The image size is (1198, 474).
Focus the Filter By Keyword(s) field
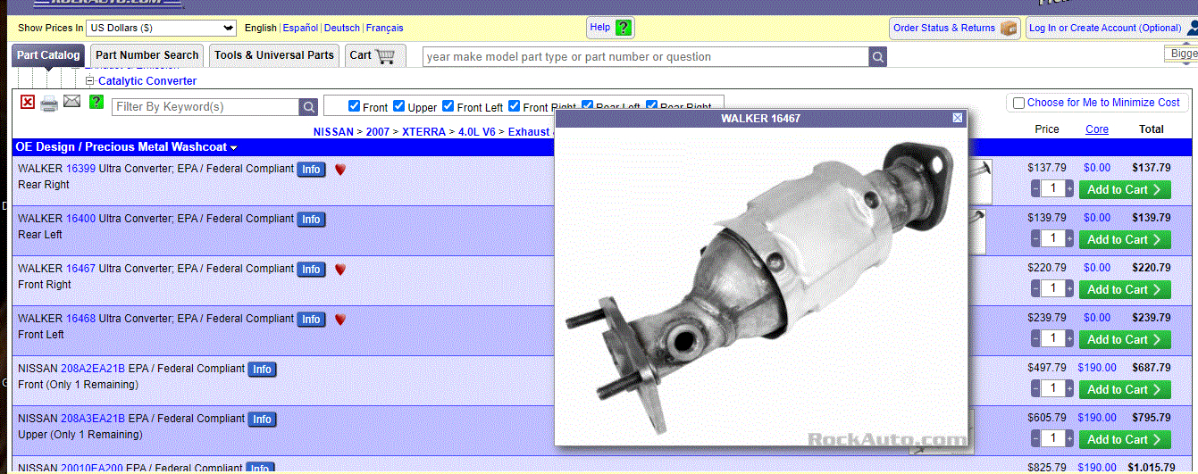(x=205, y=107)
